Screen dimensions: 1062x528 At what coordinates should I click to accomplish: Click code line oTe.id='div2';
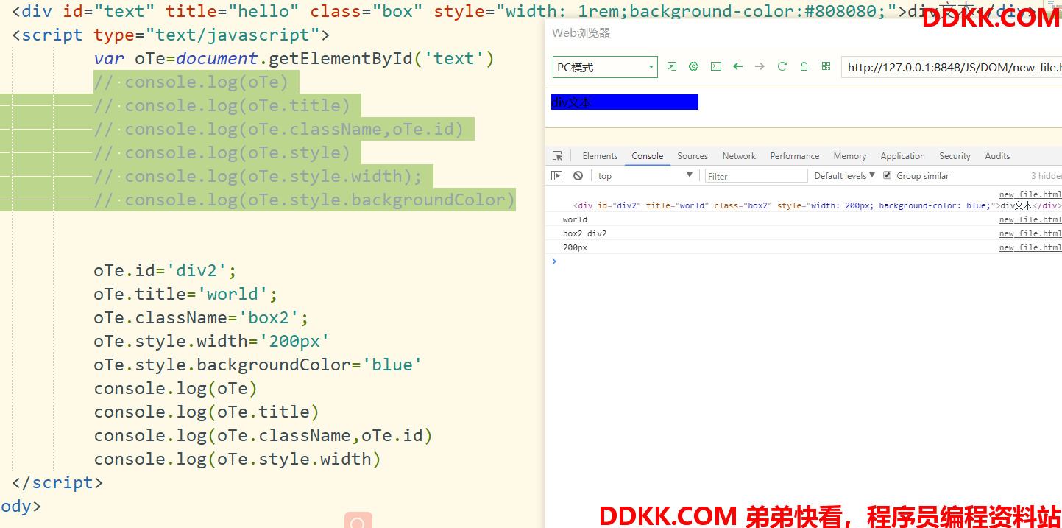165,270
